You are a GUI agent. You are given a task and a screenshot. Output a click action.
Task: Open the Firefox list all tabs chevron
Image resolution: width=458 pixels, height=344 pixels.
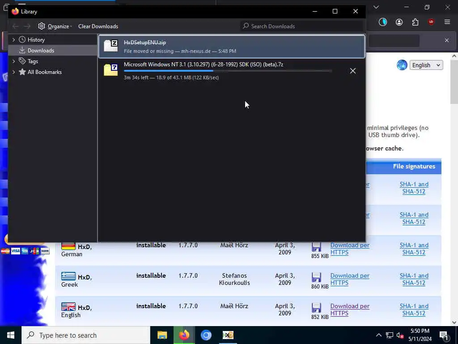376,7
